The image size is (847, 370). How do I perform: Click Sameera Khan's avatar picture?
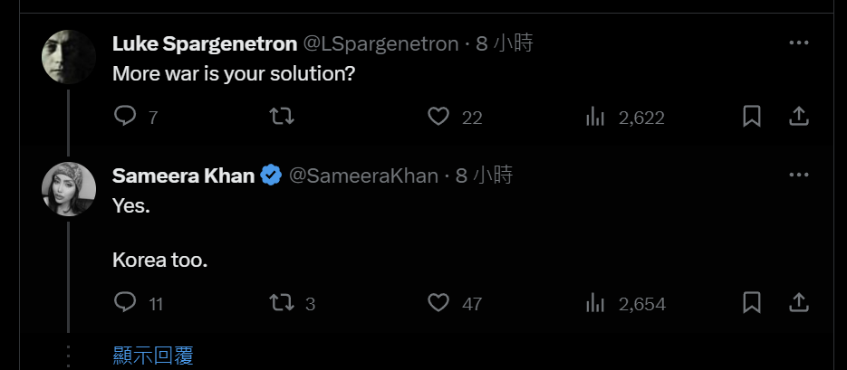click(x=69, y=189)
